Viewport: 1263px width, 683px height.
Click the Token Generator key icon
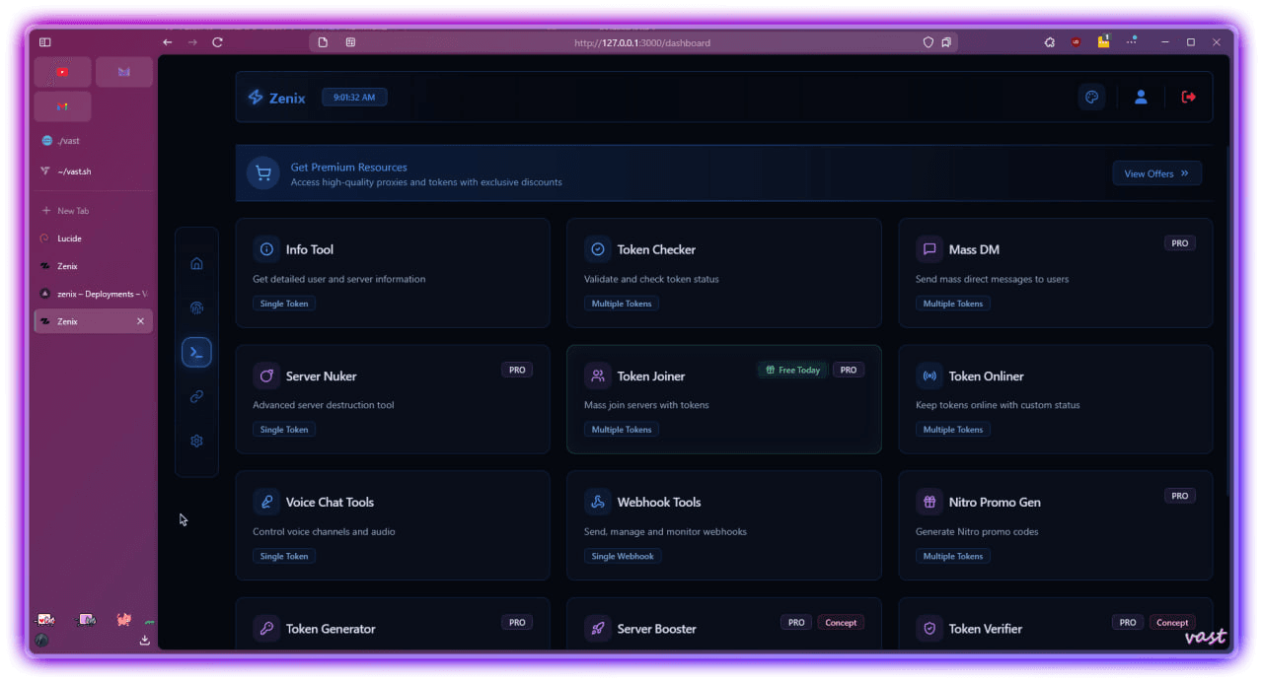(x=266, y=628)
